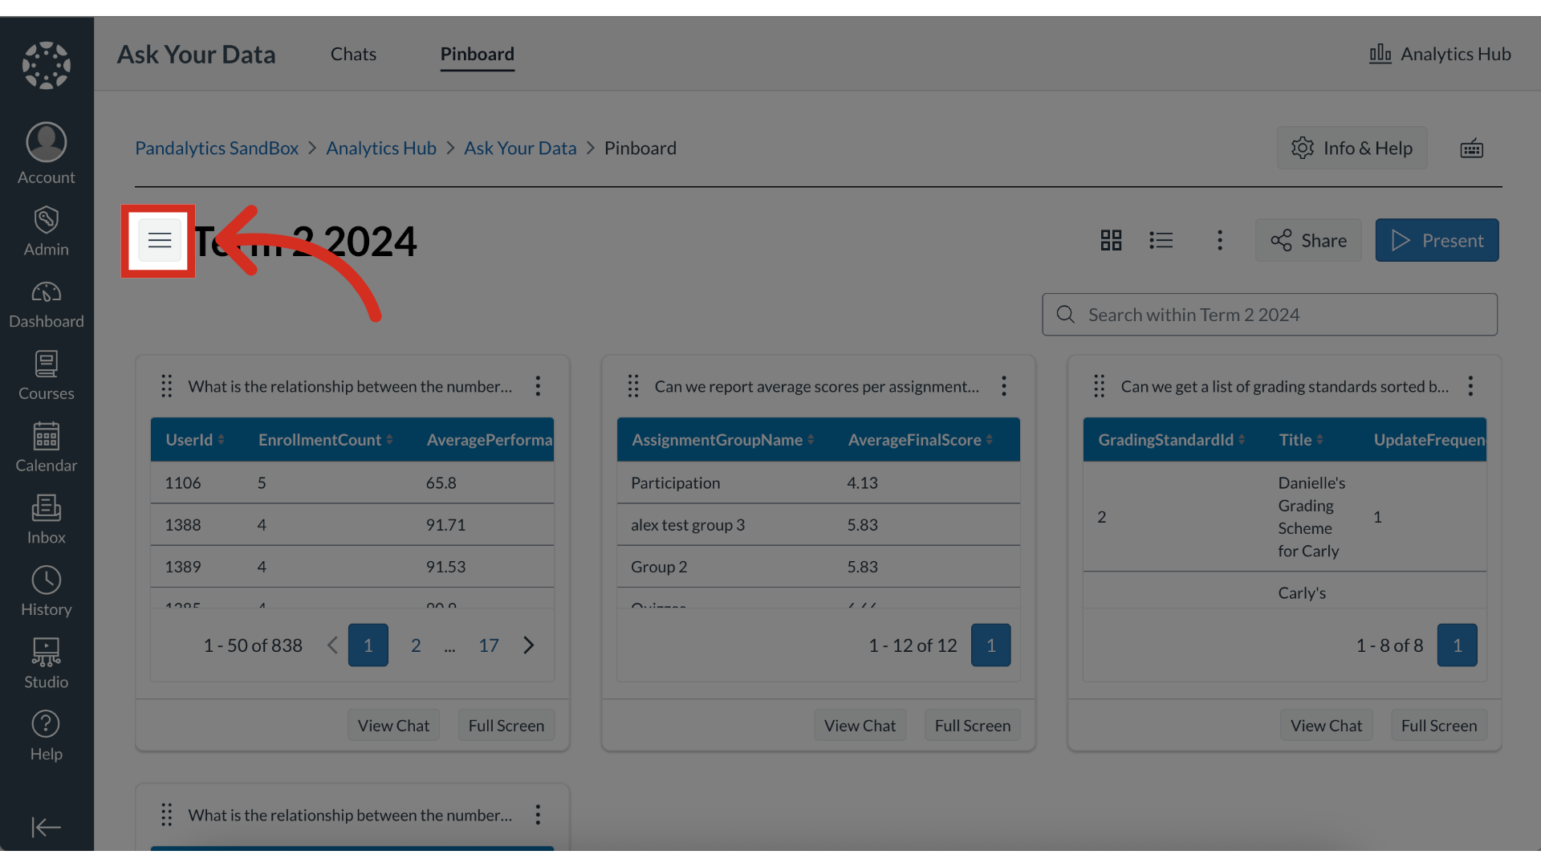Select Danielle's Grading Scheme for Carly cell
Screen dimensions: 1541x867
pos(1311,517)
